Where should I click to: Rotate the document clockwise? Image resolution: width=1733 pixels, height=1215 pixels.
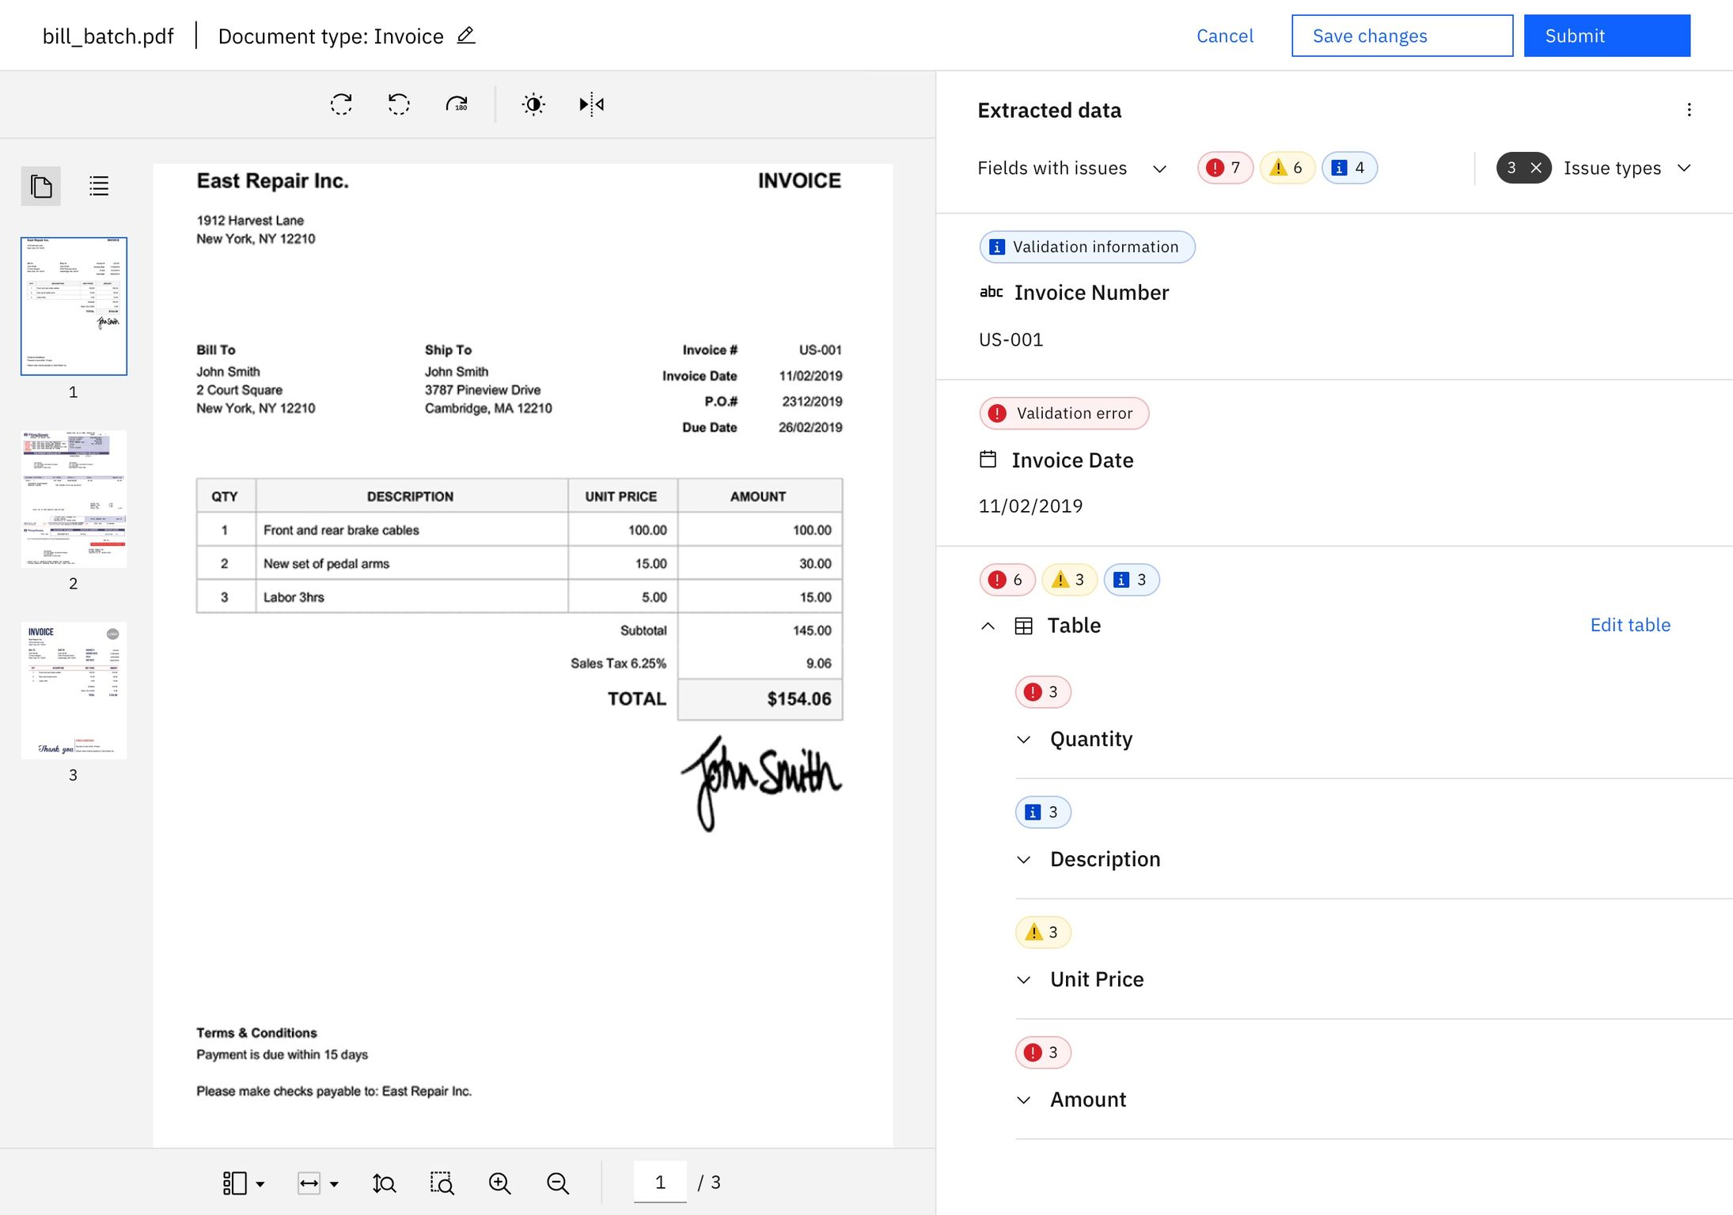pyautogui.click(x=340, y=104)
